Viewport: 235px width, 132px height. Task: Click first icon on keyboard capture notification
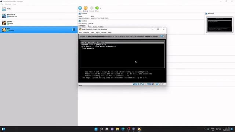coord(162,36)
